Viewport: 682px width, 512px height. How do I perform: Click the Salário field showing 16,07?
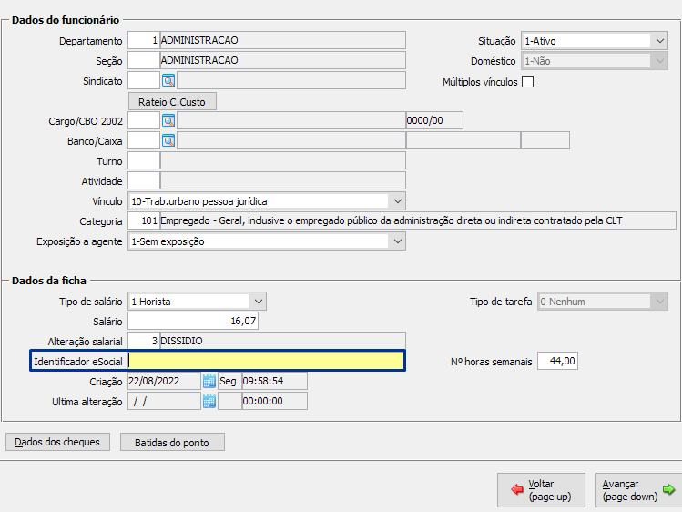tap(193, 321)
